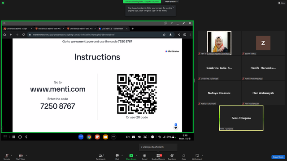Open Zoom Apps
Viewport: 287px width, 161px height.
(183, 157)
